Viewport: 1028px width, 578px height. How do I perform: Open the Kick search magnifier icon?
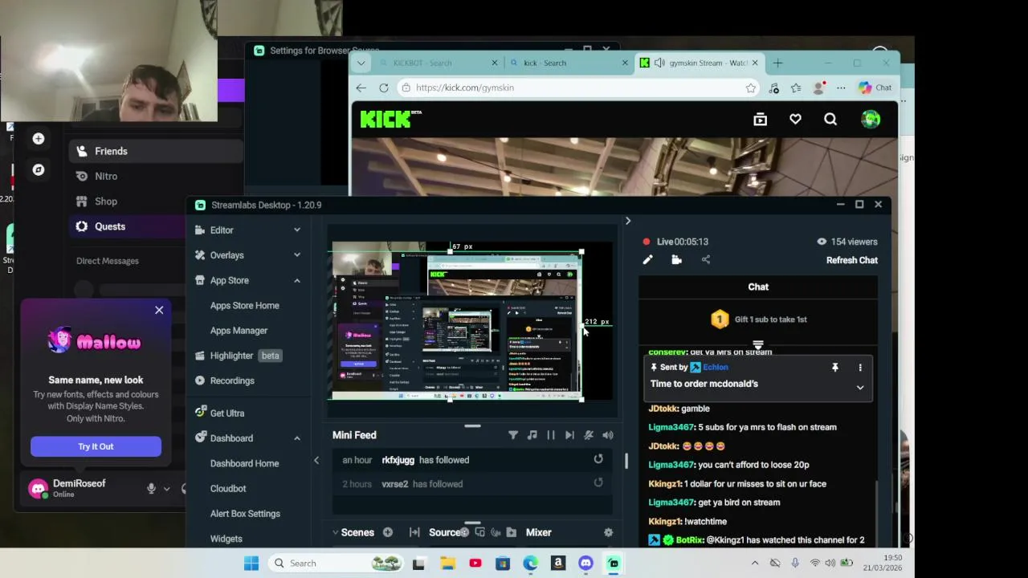click(x=830, y=120)
